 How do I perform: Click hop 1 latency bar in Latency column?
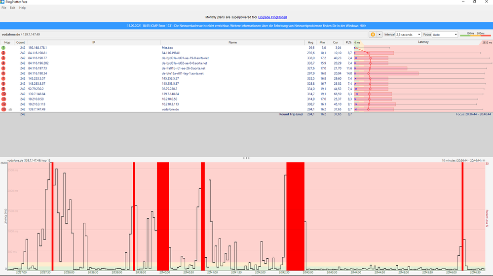point(372,48)
